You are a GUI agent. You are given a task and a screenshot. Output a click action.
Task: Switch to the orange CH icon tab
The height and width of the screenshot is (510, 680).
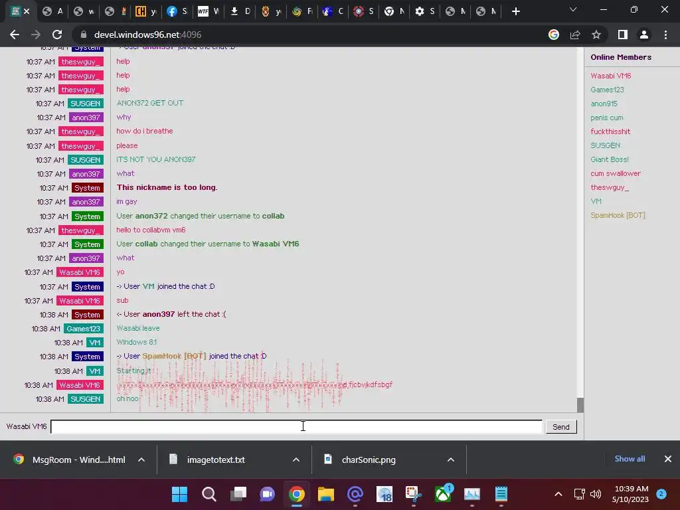click(145, 12)
